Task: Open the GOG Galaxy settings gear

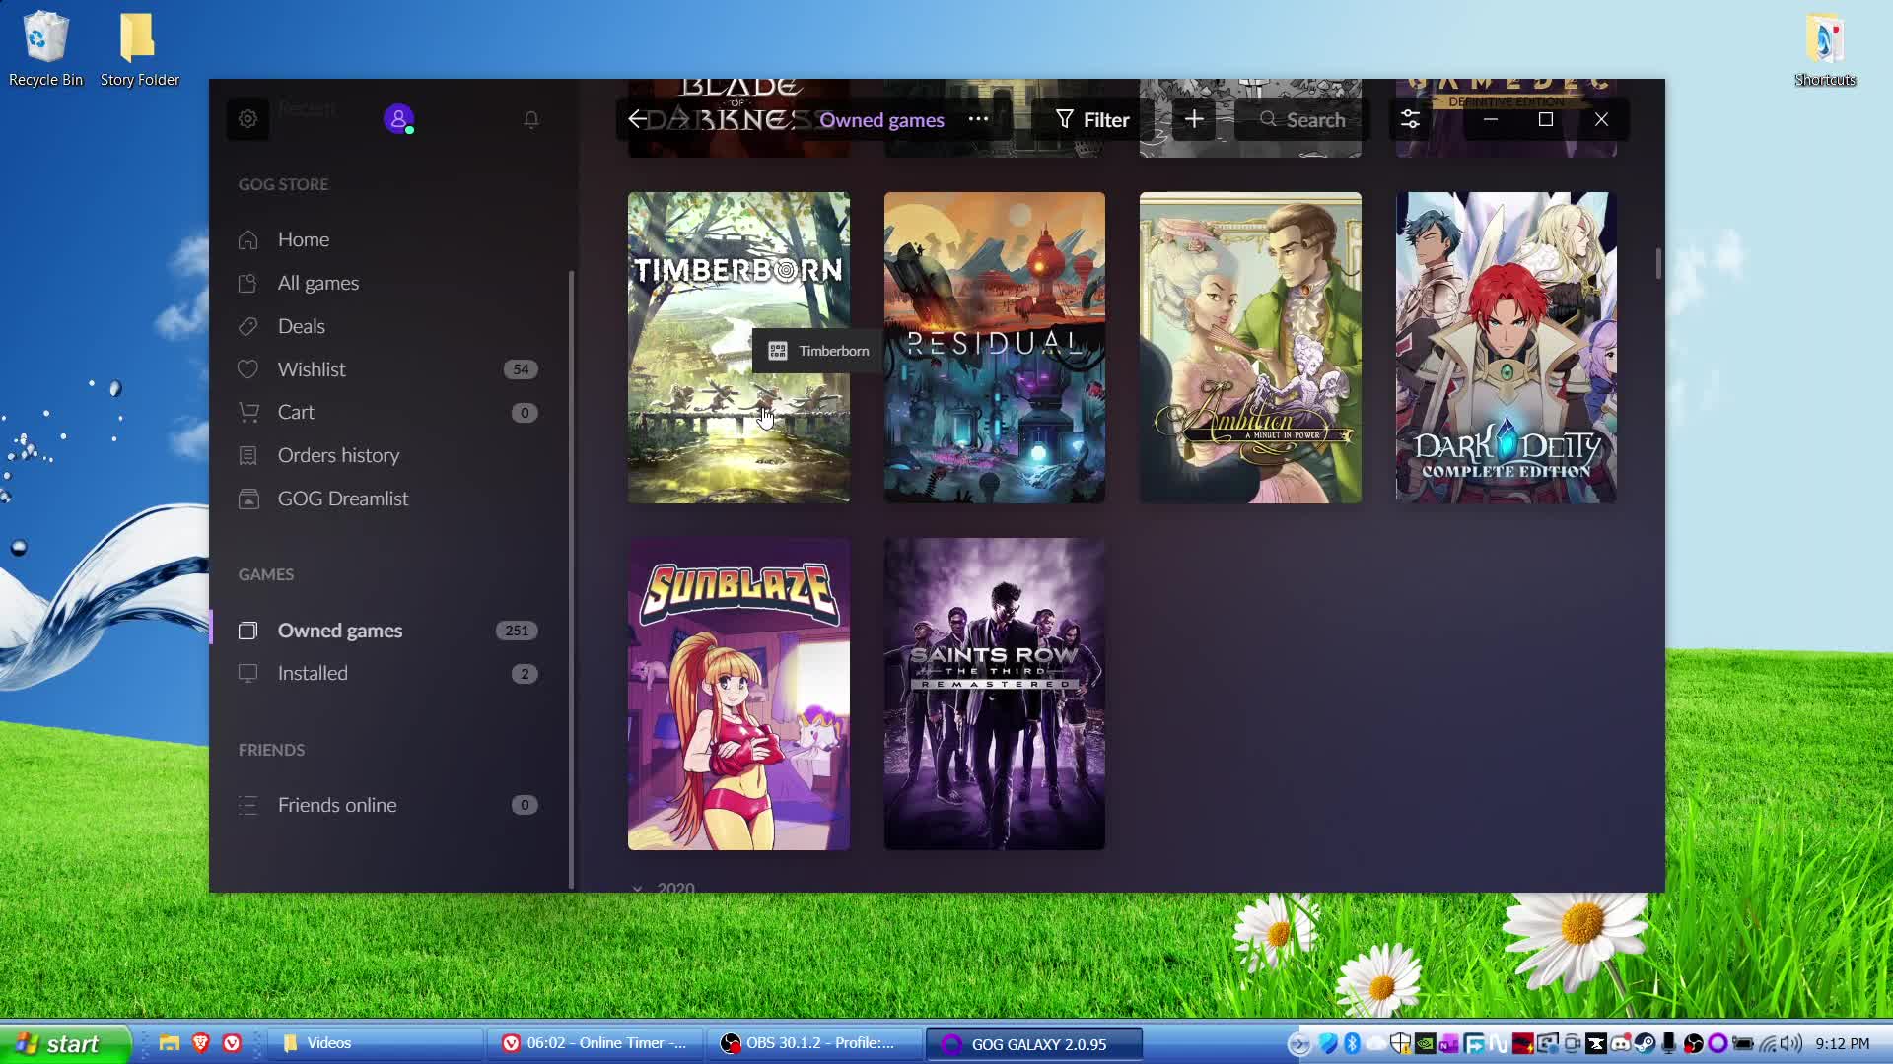Action: [247, 119]
